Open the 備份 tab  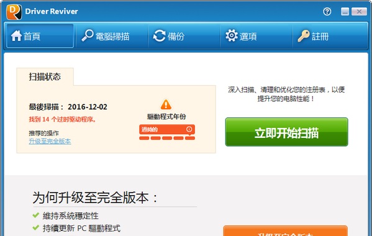point(184,36)
